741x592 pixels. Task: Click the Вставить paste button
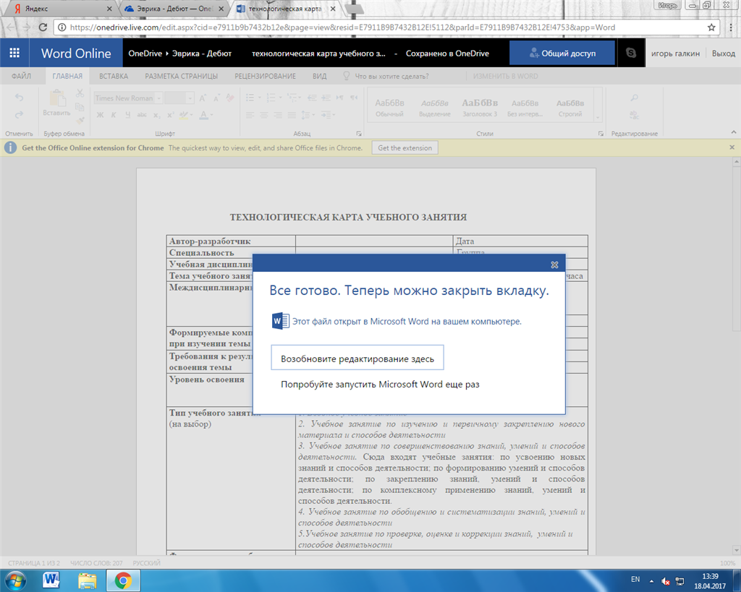tap(56, 103)
